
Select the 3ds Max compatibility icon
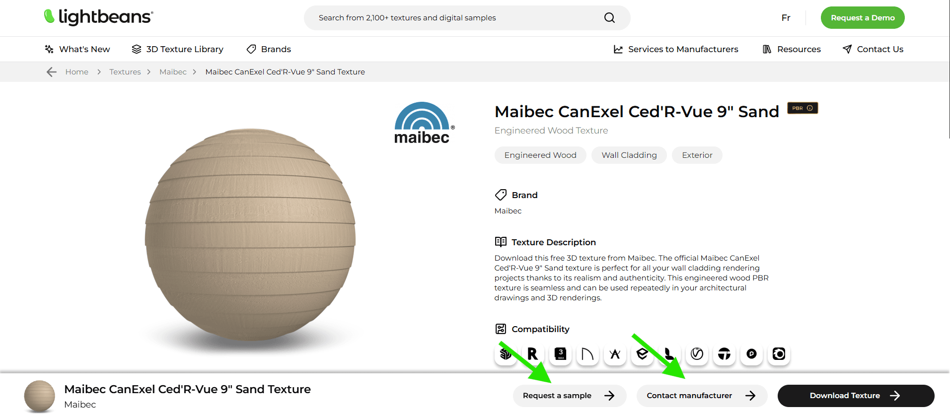[x=560, y=354]
